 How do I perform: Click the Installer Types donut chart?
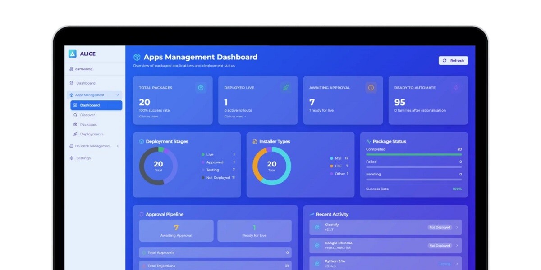[271, 166]
